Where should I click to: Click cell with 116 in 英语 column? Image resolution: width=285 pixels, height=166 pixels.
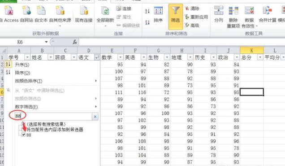tap(135, 92)
